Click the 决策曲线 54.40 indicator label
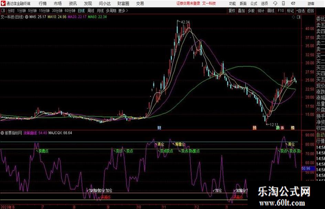Screen dimensions: 325x209 pyautogui.click(x=35, y=133)
